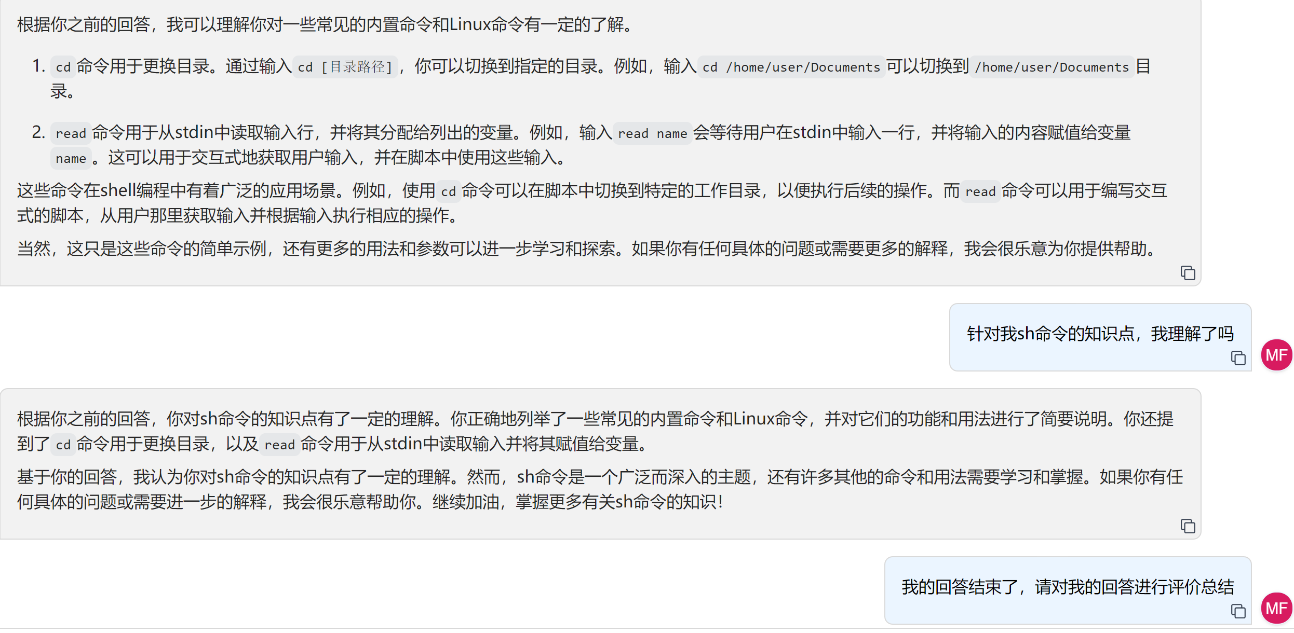1294x633 pixels.
Task: Click the inline code cd /home/user/Documents
Action: point(791,67)
